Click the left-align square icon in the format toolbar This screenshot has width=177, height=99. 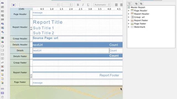(116, 5)
